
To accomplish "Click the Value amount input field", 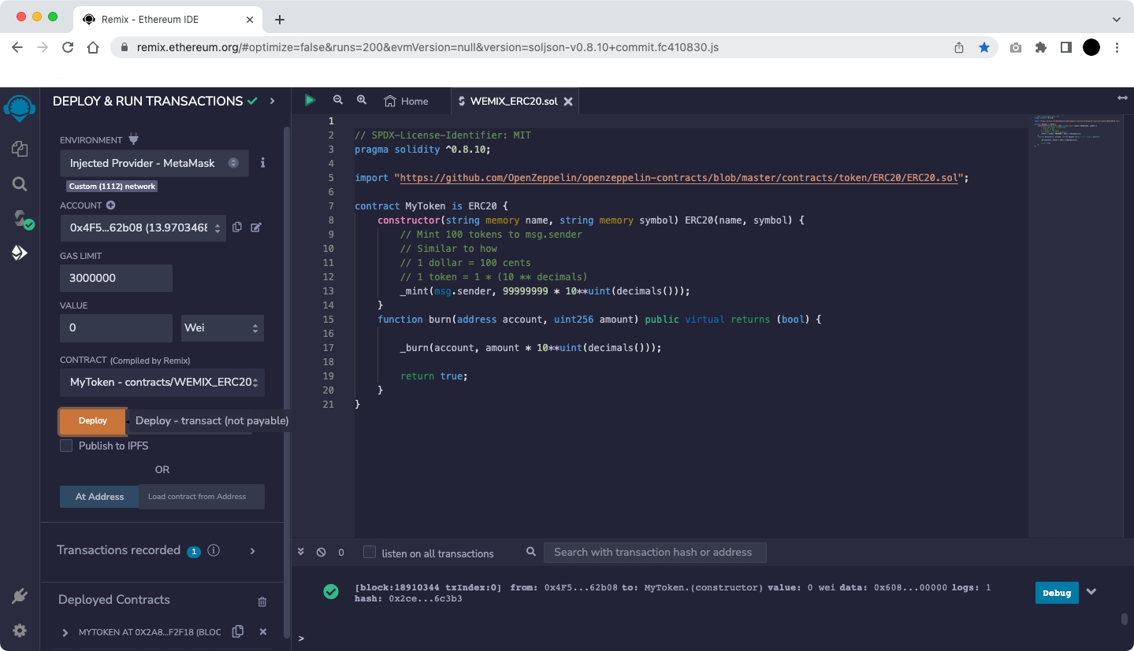I will click(116, 327).
